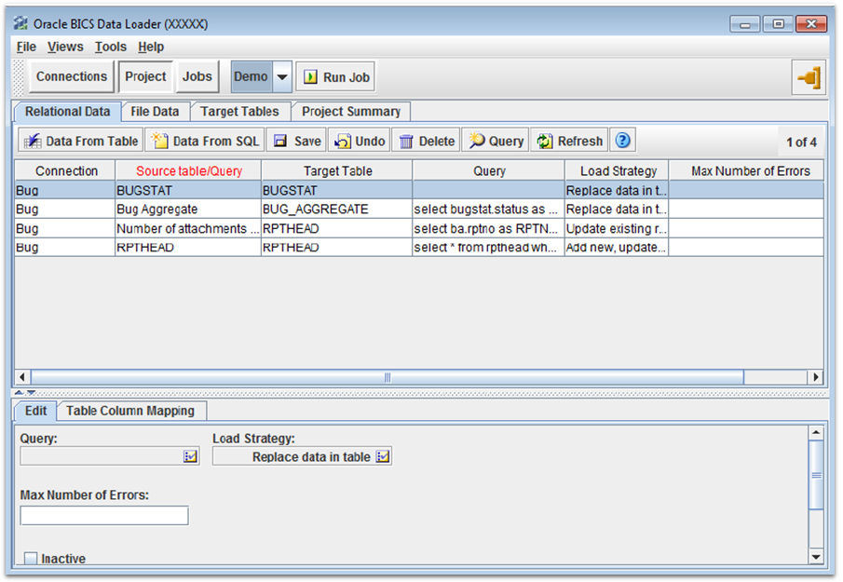The height and width of the screenshot is (582, 843).
Task: Click the horizontal scrollbar thumb of the table
Action: pyautogui.click(x=388, y=377)
